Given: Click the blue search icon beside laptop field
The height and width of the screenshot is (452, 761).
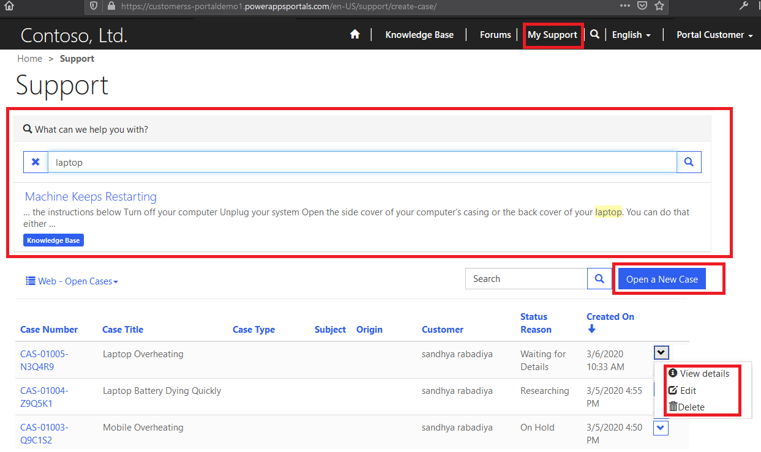Looking at the screenshot, I should 689,162.
